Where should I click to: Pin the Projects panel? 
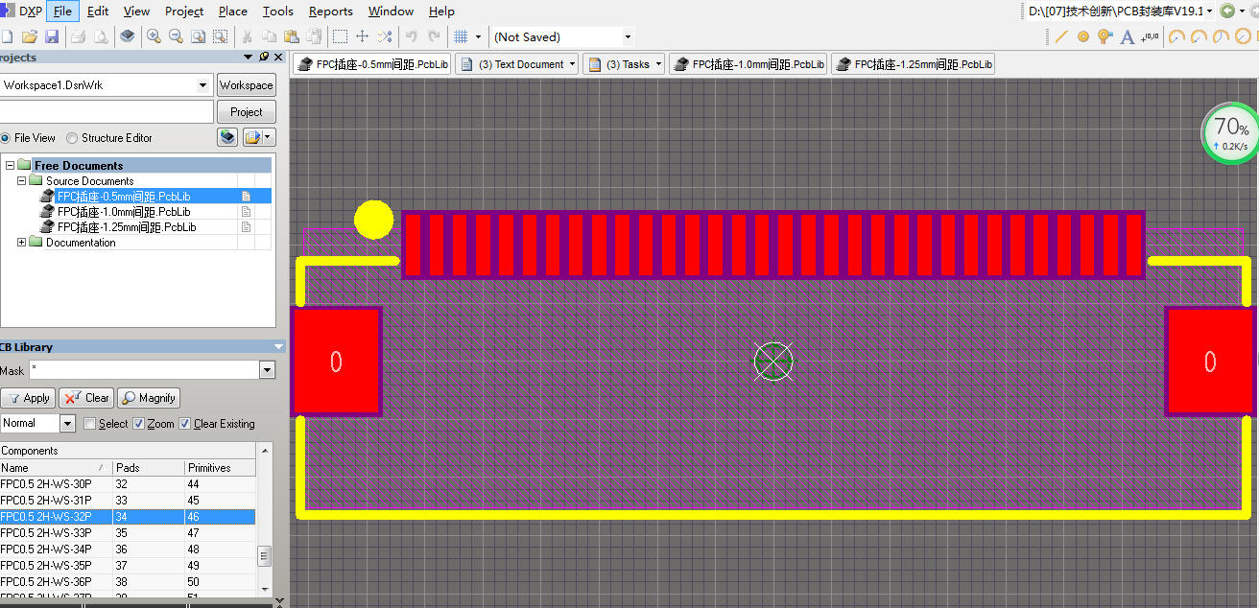click(264, 57)
